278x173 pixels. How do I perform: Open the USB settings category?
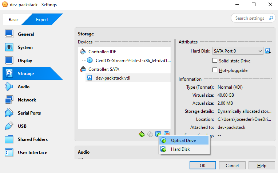click(x=22, y=126)
